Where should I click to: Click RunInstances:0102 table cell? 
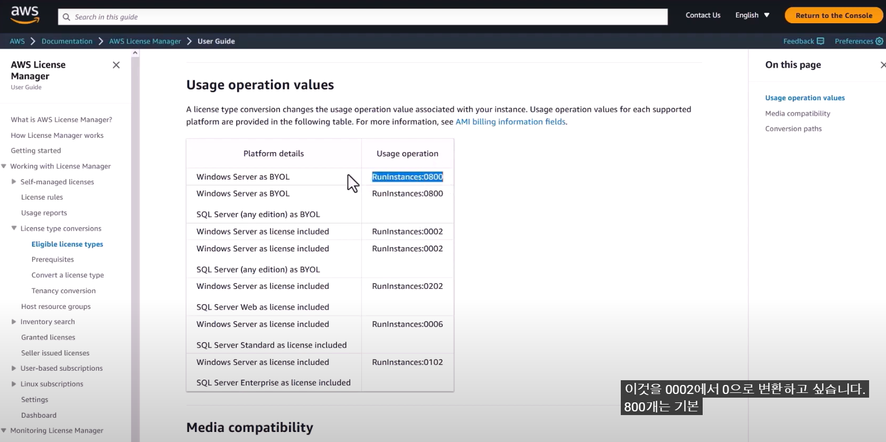(407, 362)
